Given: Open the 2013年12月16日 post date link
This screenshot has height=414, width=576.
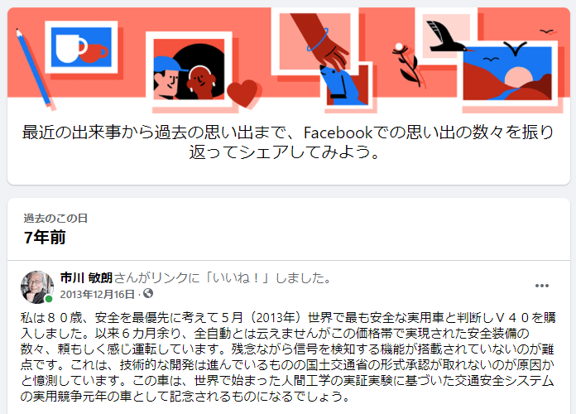Looking at the screenshot, I should [98, 294].
